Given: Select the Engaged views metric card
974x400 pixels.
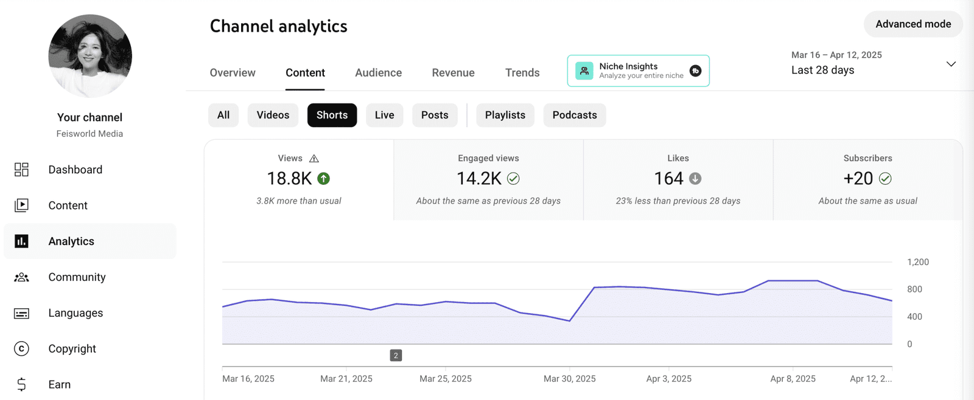Looking at the screenshot, I should pyautogui.click(x=488, y=180).
